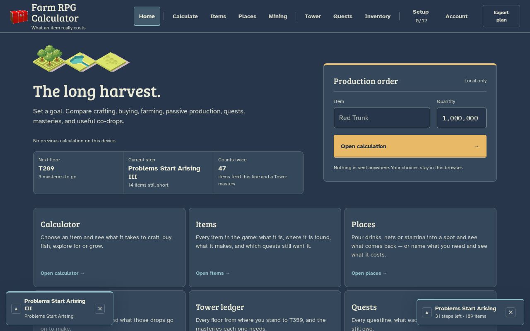This screenshot has width=530, height=331.
Task: Open the Calculator card heading
Action: click(60, 224)
